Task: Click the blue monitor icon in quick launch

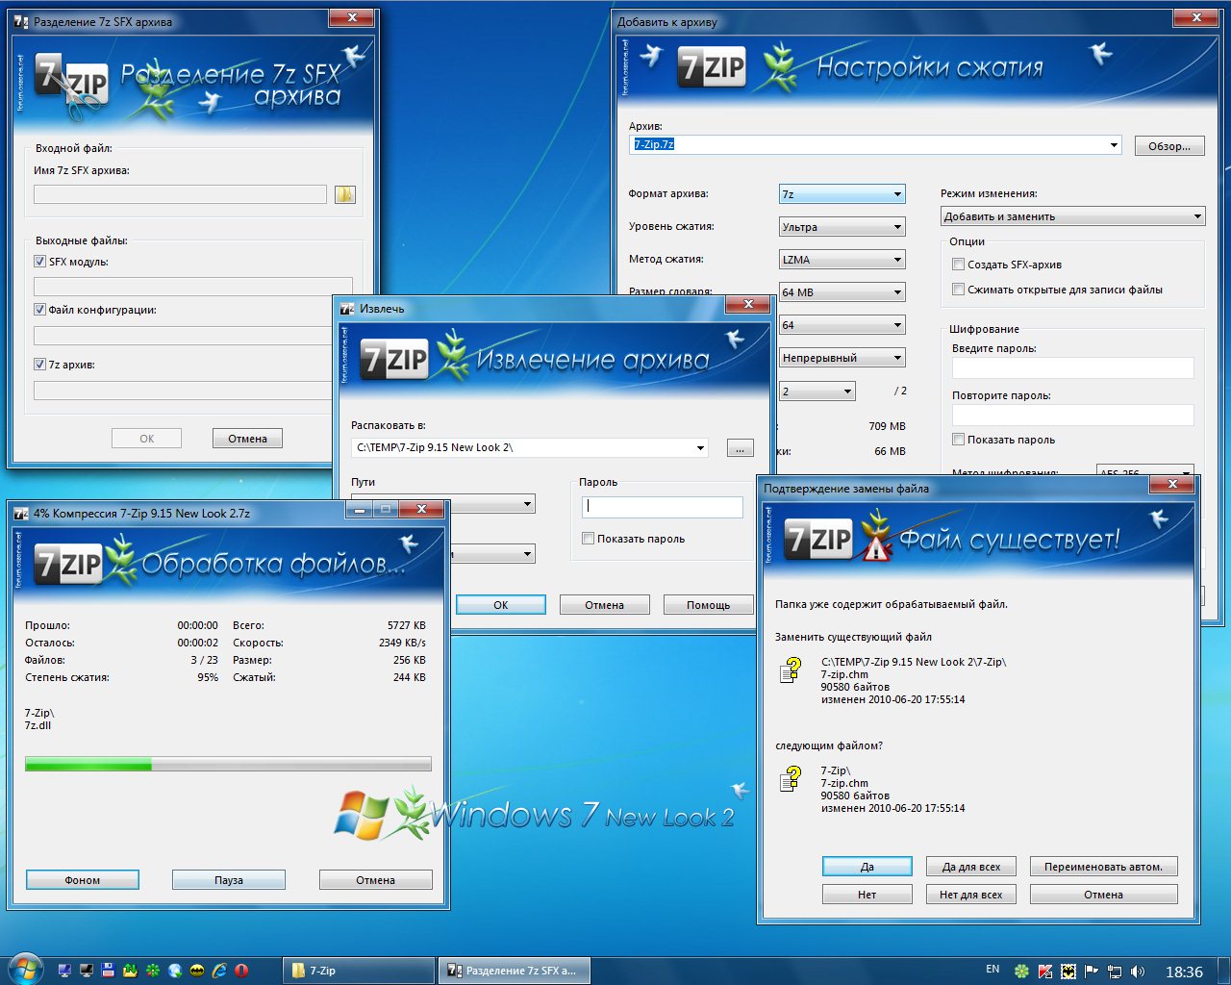Action: click(x=64, y=971)
